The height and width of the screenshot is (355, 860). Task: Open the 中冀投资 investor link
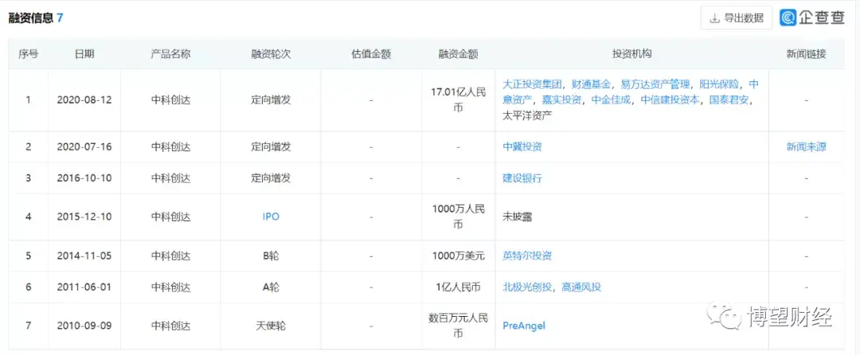pos(522,146)
